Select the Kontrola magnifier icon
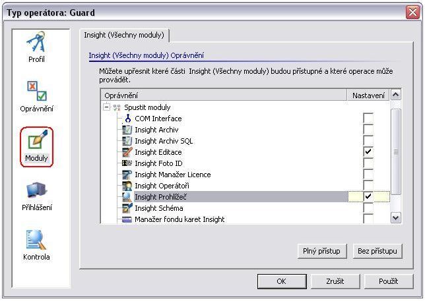This screenshot has height=301, width=425. (x=37, y=239)
